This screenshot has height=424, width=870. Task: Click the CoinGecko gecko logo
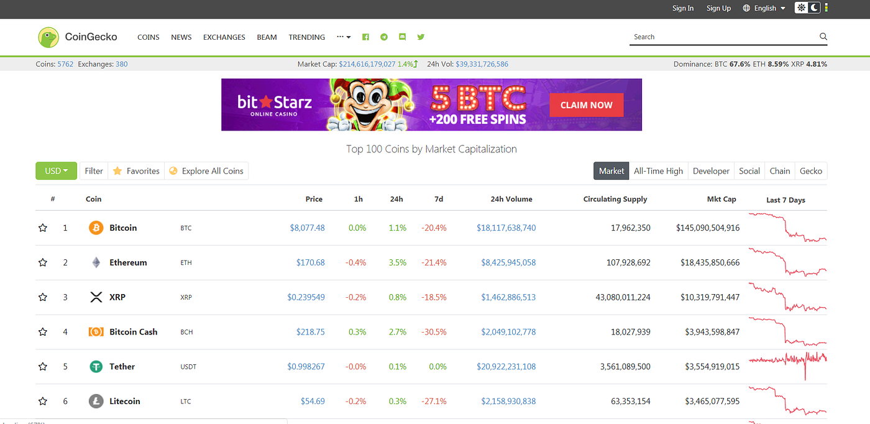click(x=48, y=37)
